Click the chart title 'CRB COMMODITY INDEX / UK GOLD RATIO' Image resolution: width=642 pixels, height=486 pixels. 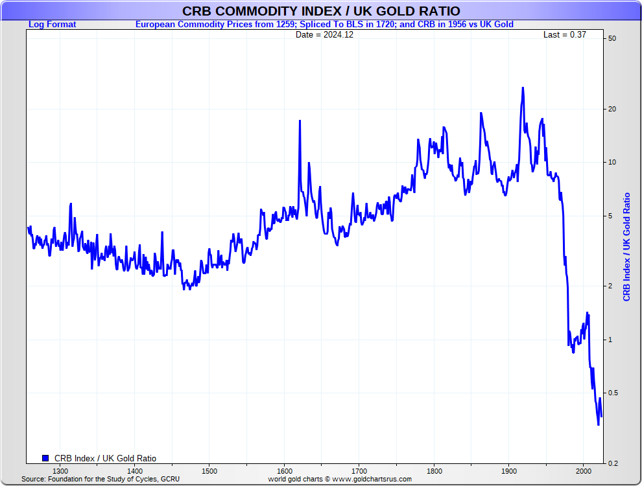[x=321, y=11]
